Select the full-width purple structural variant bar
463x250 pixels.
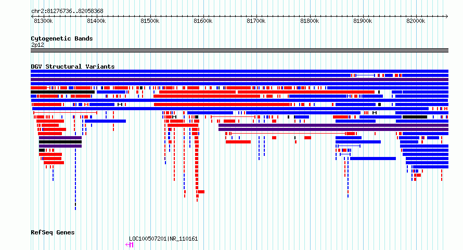coord(239,80)
